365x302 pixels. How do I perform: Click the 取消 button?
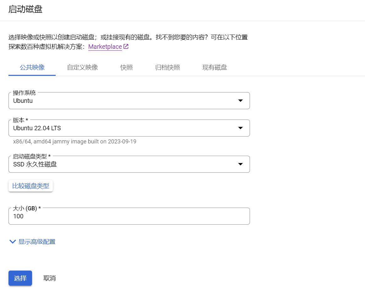pos(49,278)
